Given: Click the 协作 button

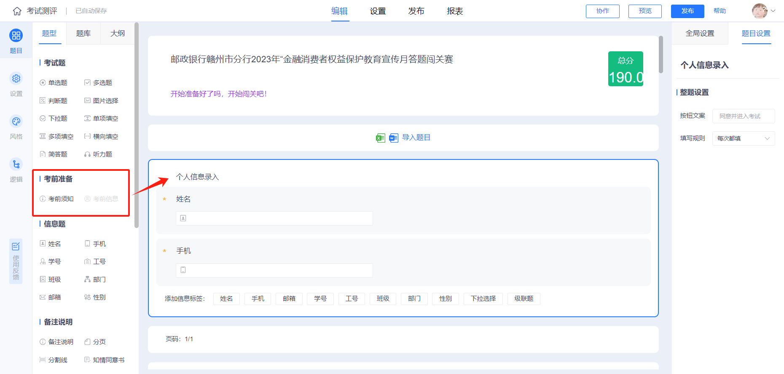Looking at the screenshot, I should pos(603,11).
